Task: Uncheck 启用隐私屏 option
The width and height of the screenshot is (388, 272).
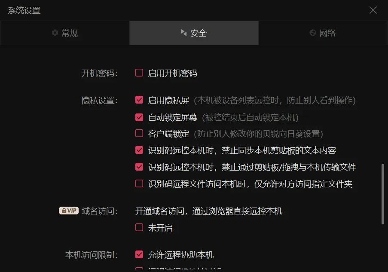Action: [x=139, y=100]
